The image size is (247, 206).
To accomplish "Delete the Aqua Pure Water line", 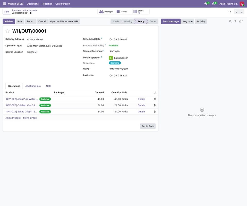I will click(x=155, y=99).
